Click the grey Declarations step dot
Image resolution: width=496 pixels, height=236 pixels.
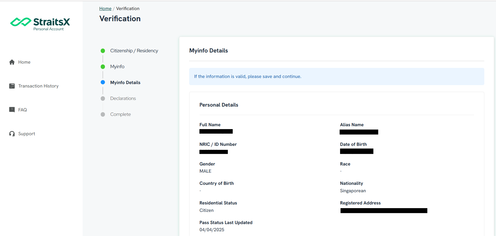(x=103, y=98)
